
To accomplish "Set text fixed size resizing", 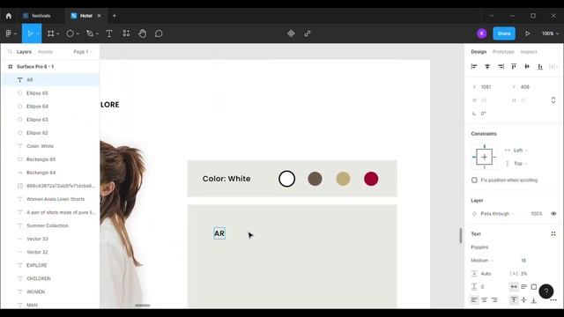I will point(534,286).
